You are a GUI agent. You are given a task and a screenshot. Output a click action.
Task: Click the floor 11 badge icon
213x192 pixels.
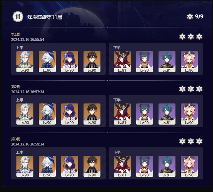[18, 17]
